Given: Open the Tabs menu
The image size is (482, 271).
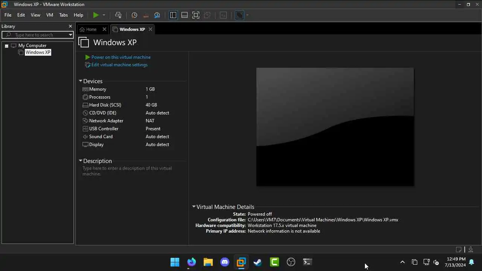Looking at the screenshot, I should coord(63,15).
